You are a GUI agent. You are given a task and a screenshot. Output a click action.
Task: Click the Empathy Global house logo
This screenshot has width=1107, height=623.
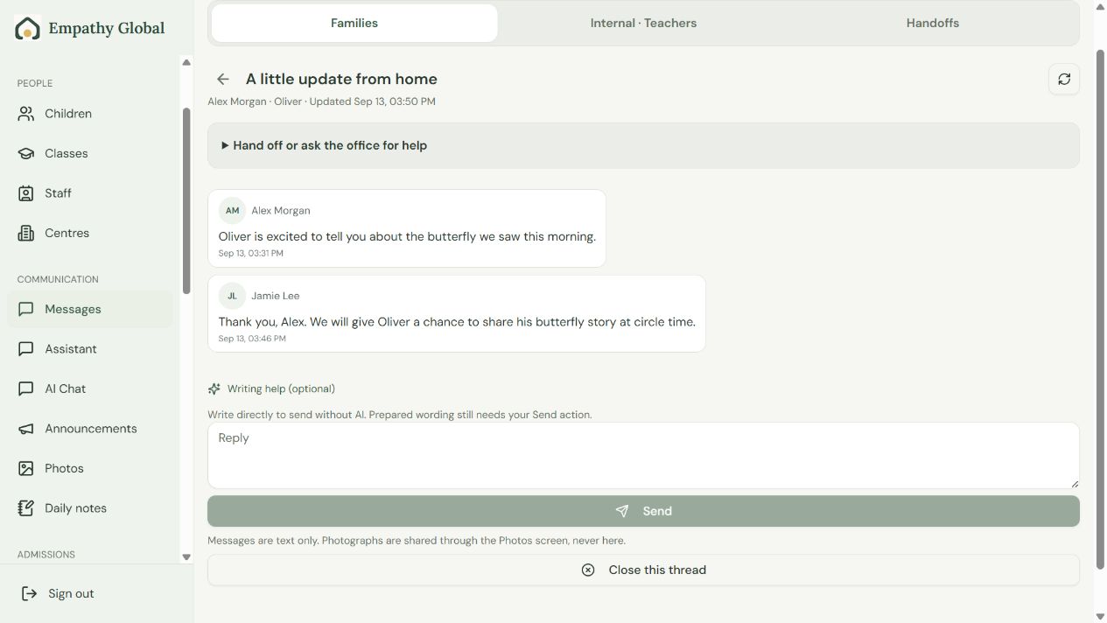pos(27,28)
